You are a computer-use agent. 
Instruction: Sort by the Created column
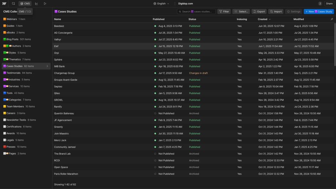click(x=262, y=19)
